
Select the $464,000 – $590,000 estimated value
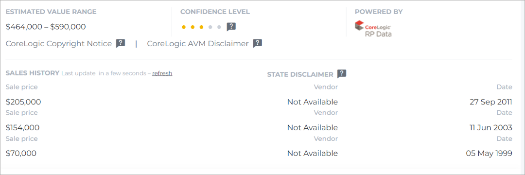tap(46, 26)
